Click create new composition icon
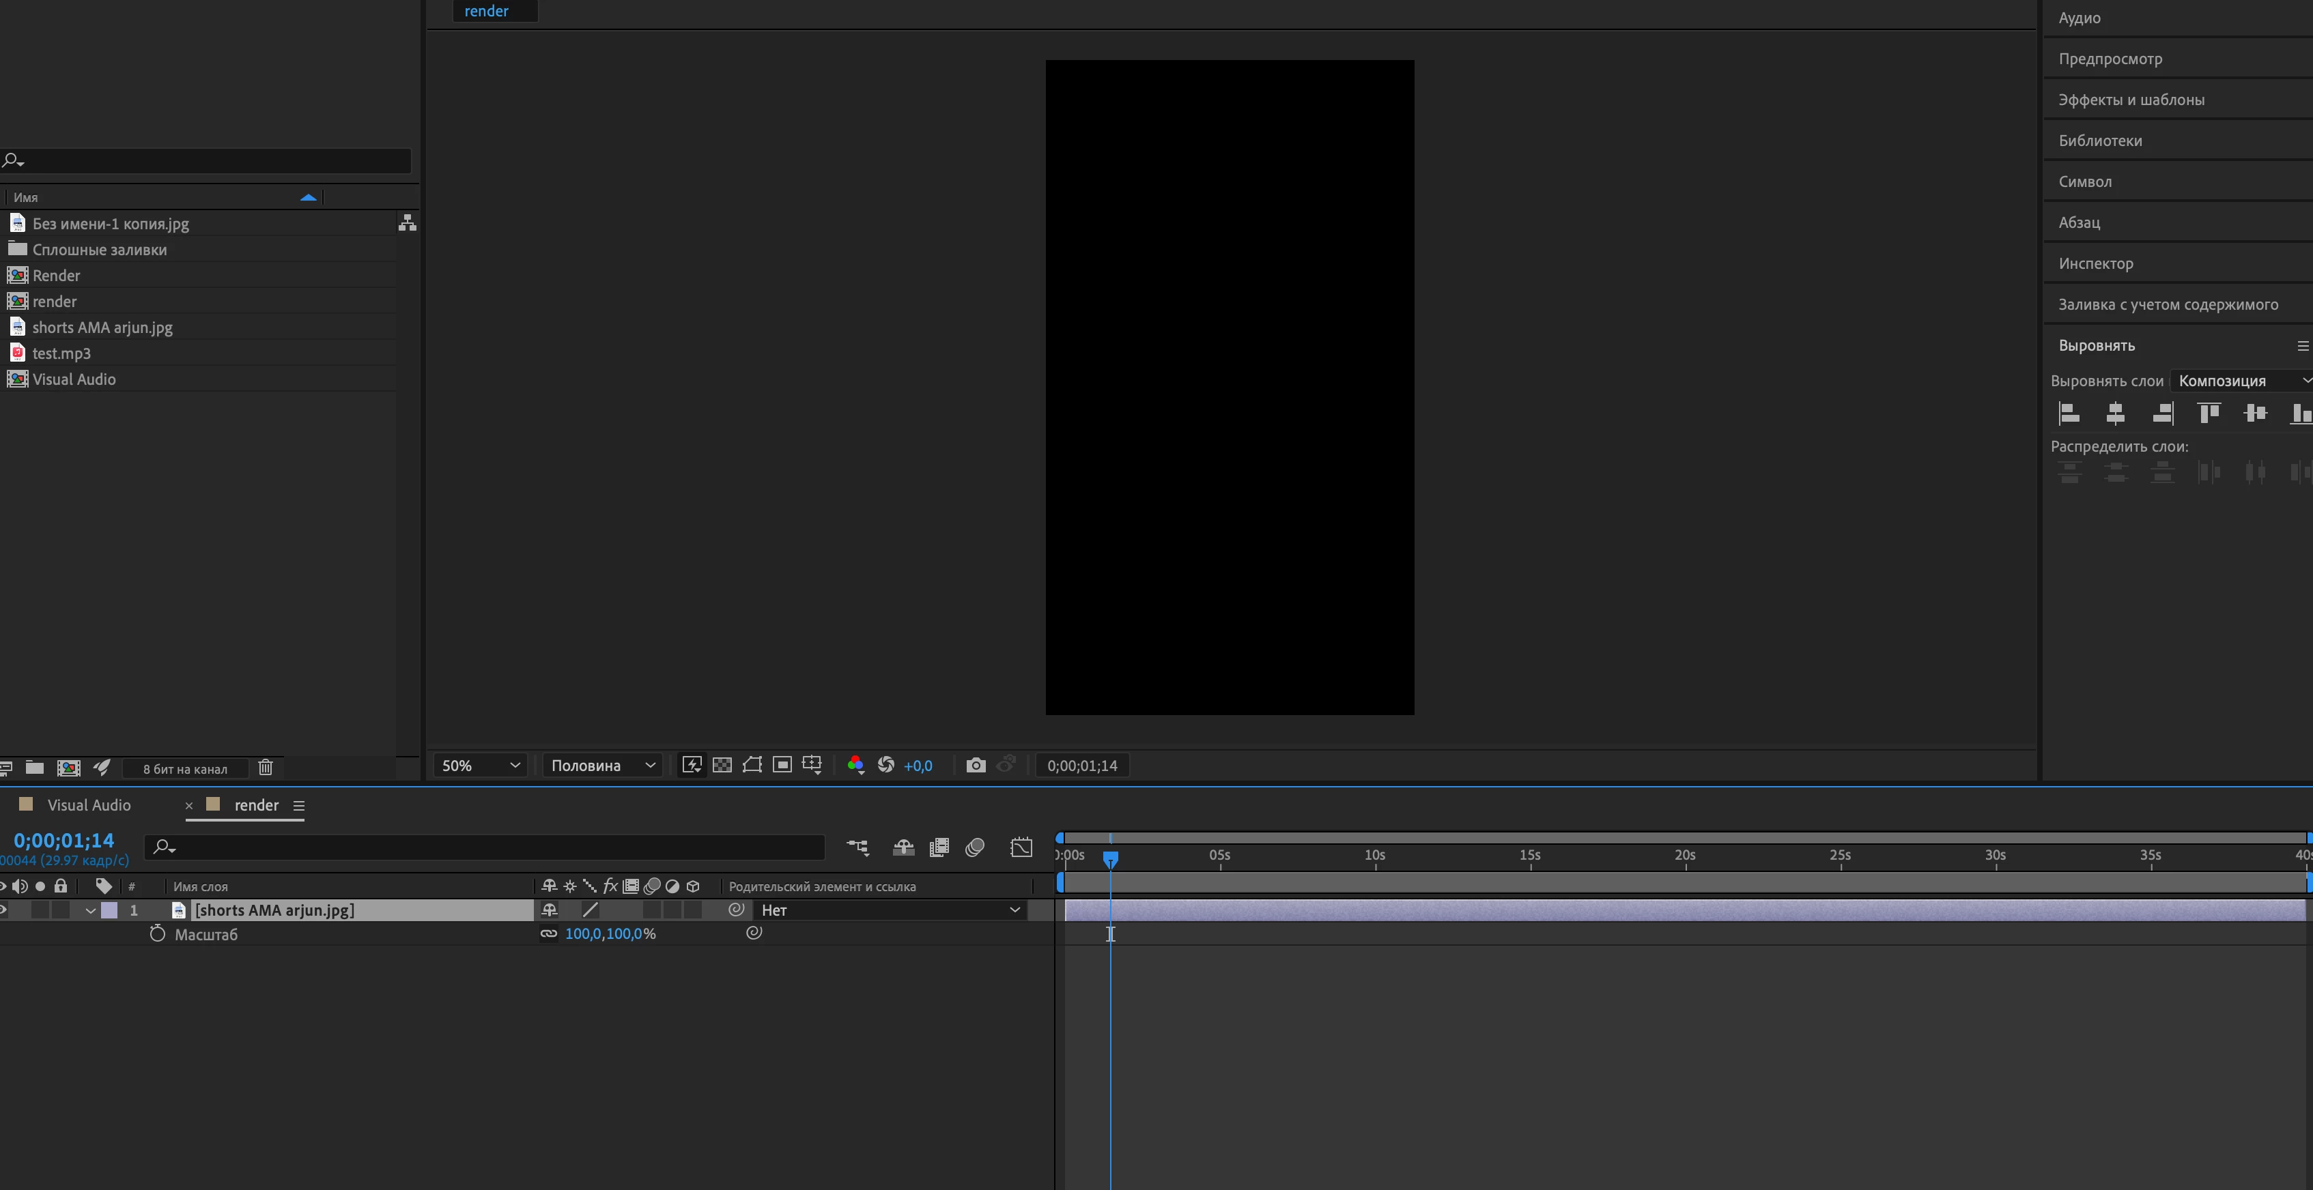This screenshot has height=1190, width=2313. point(68,768)
